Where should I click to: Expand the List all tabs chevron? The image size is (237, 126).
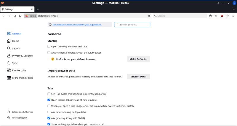coord(233,9)
